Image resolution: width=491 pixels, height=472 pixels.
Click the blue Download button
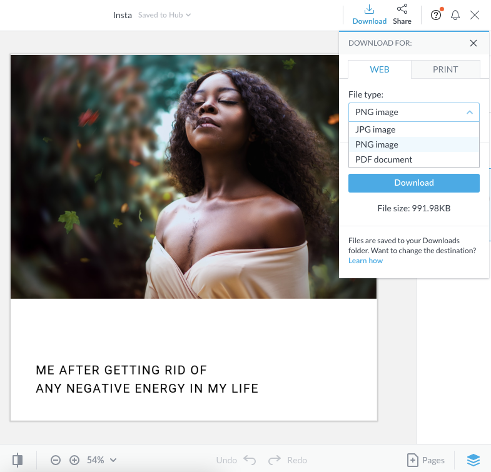pyautogui.click(x=414, y=183)
